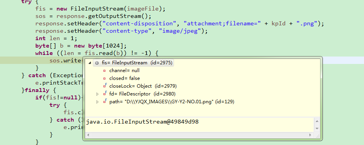Collapse the fis FileInputStream root node
The height and width of the screenshot is (145, 364).
click(90, 63)
